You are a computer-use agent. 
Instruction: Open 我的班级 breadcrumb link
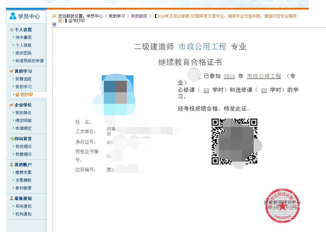[x=139, y=16]
